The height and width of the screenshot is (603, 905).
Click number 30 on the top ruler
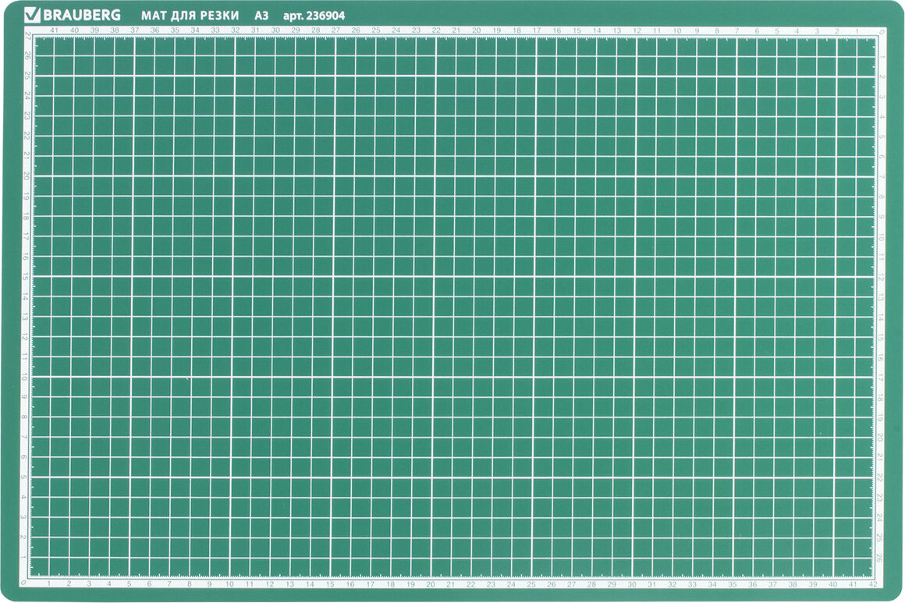click(275, 30)
